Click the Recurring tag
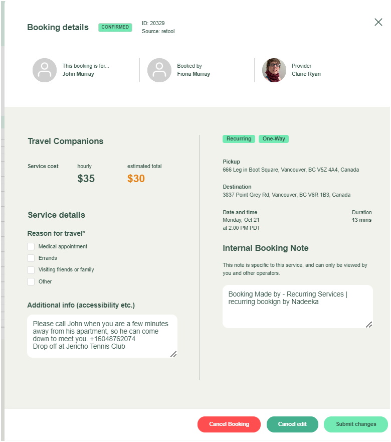 (x=239, y=139)
